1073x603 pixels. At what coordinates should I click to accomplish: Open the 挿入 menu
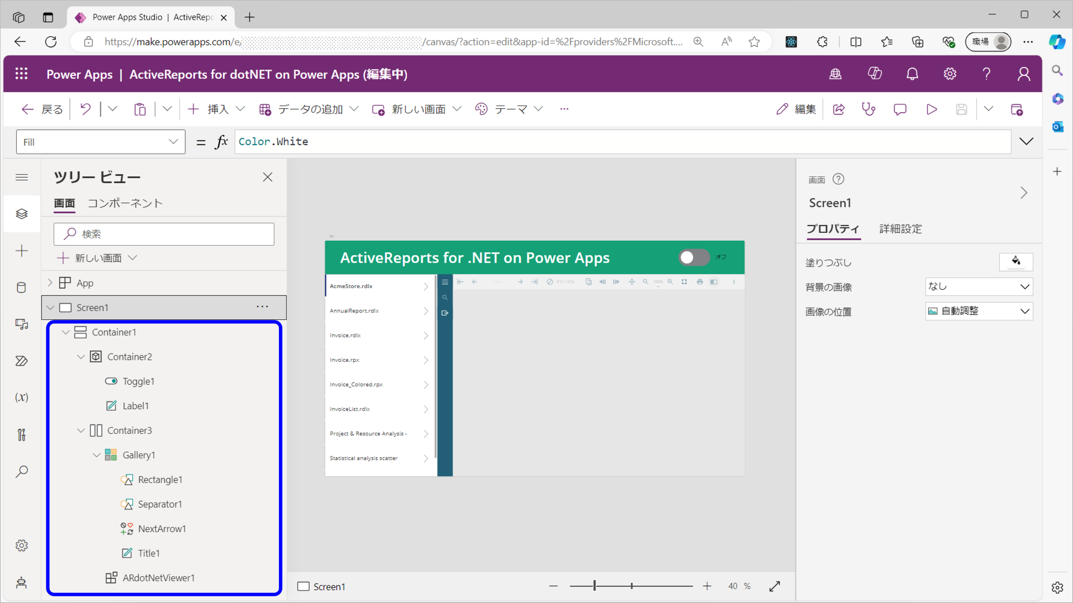click(216, 109)
